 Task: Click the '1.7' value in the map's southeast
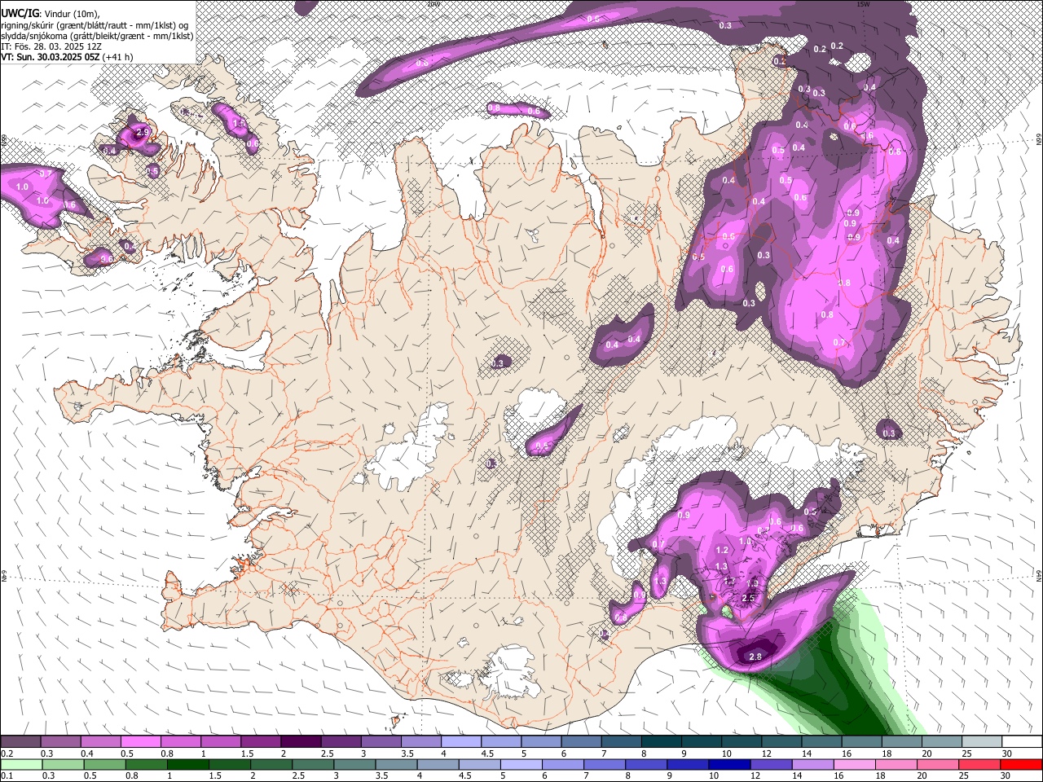point(729,582)
